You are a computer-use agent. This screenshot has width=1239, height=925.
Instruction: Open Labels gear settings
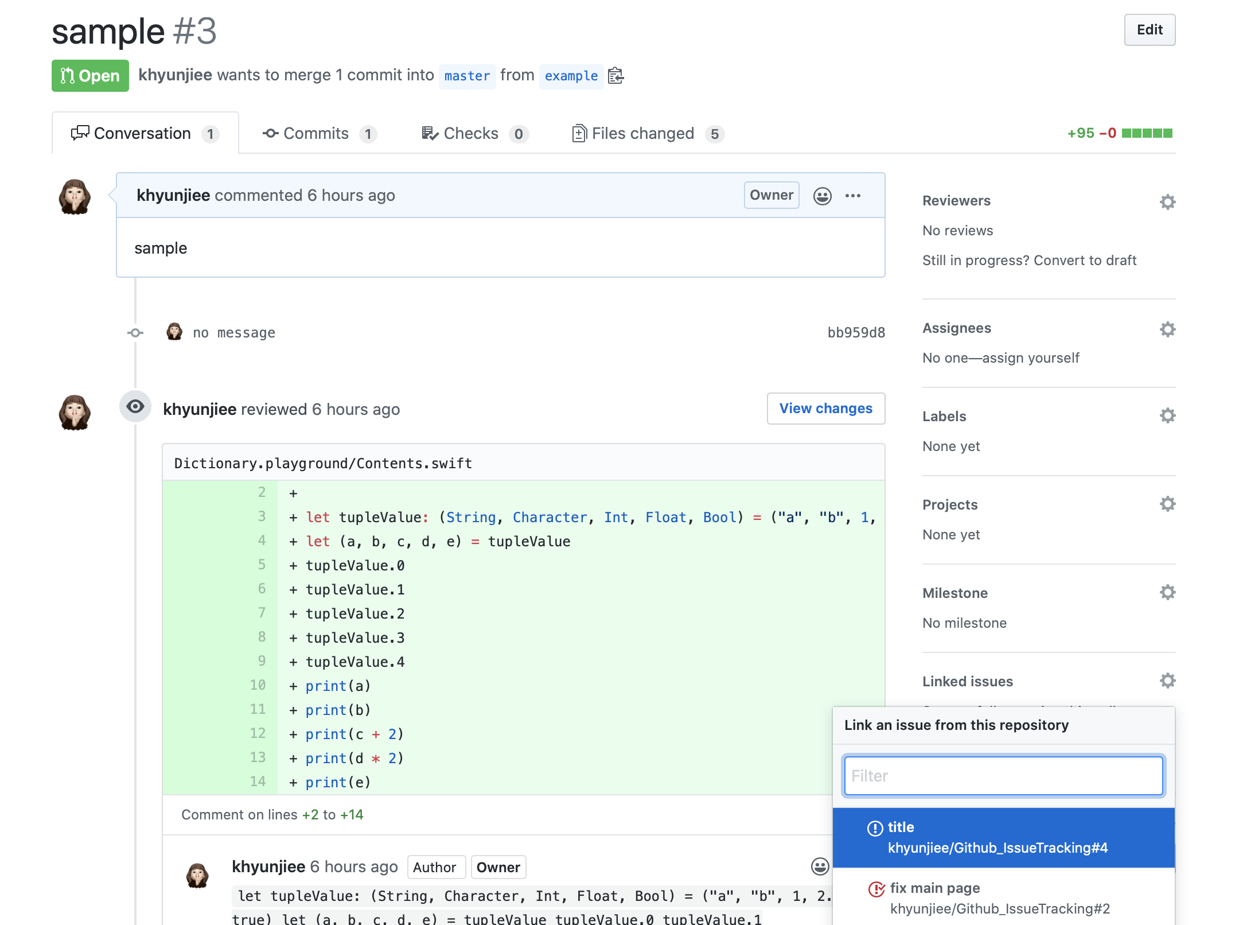[1167, 416]
